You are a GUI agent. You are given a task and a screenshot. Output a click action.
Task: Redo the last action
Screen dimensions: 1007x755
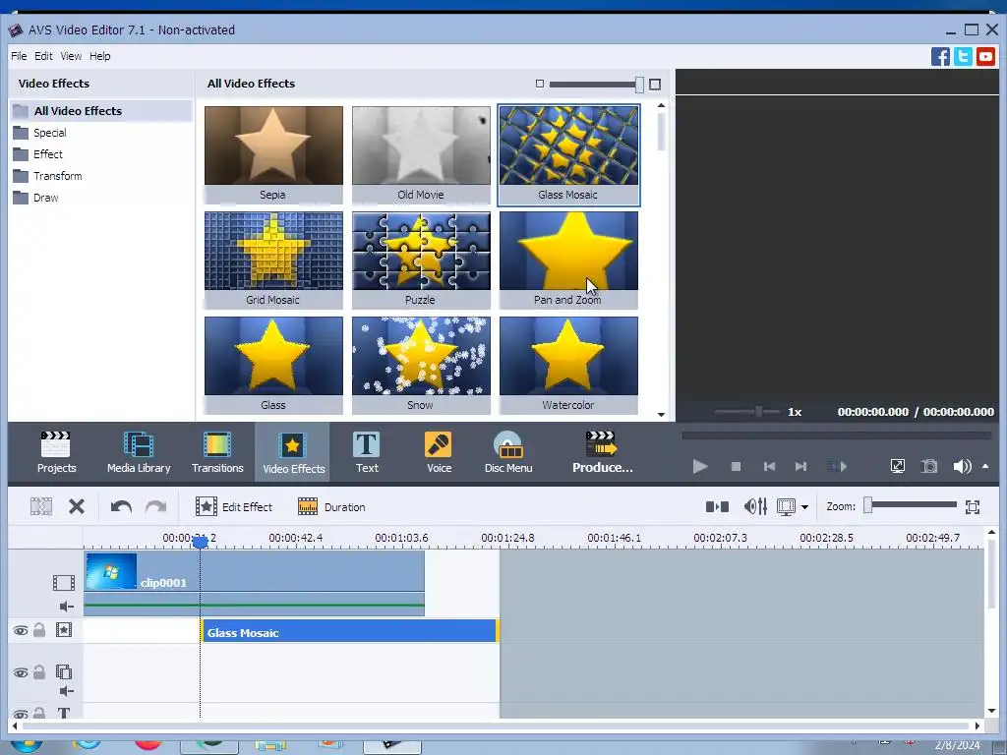[155, 506]
